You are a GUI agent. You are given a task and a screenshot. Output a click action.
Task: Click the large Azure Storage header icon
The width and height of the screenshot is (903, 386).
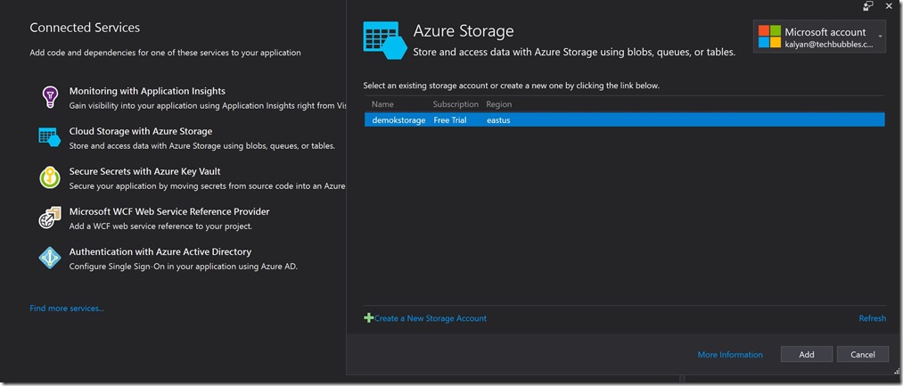coord(385,40)
